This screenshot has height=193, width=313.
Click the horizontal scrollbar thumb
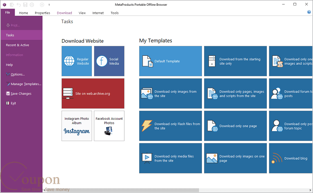122,190
